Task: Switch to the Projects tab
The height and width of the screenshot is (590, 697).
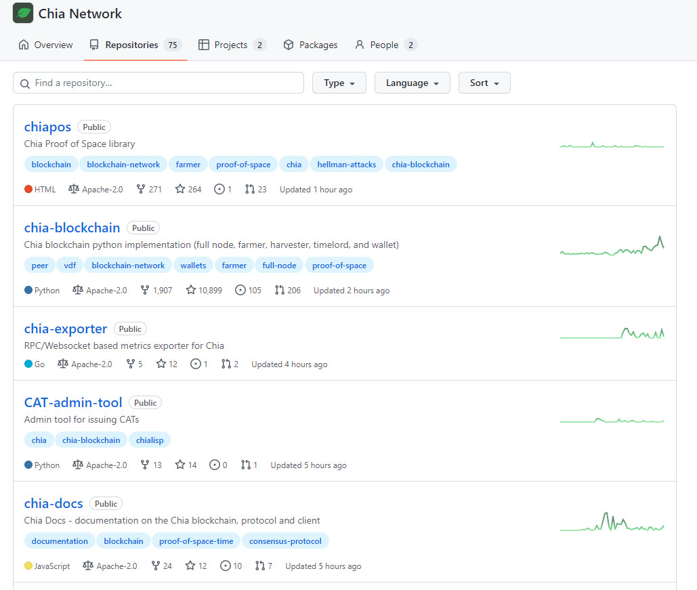Action: pos(232,45)
